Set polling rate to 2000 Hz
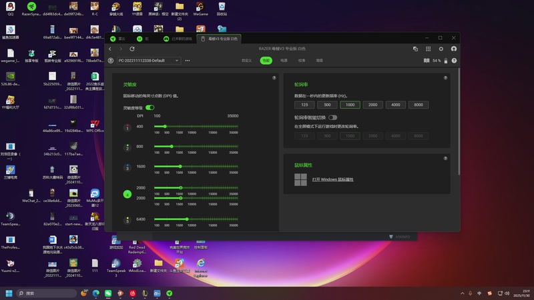Image resolution: width=534 pixels, height=300 pixels. (373, 105)
